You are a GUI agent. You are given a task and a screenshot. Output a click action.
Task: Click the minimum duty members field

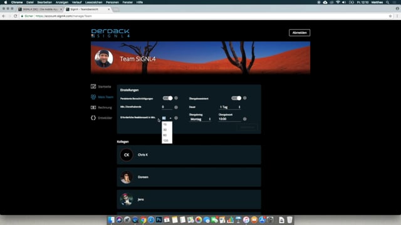point(167,107)
